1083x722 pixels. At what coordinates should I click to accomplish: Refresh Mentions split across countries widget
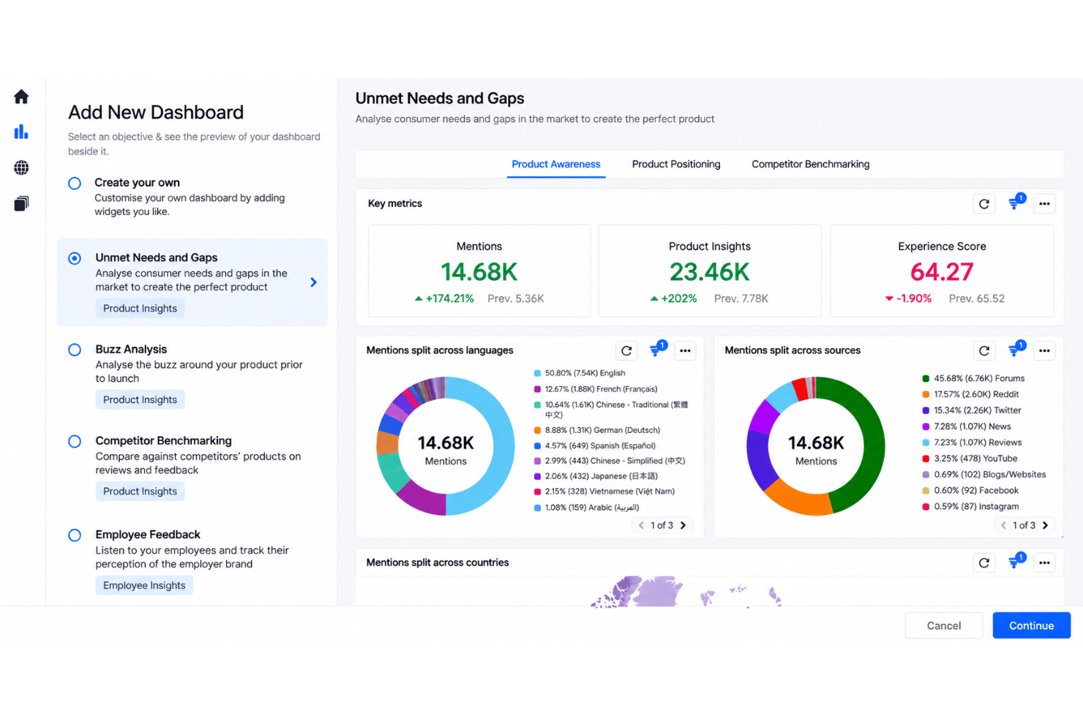point(984,563)
